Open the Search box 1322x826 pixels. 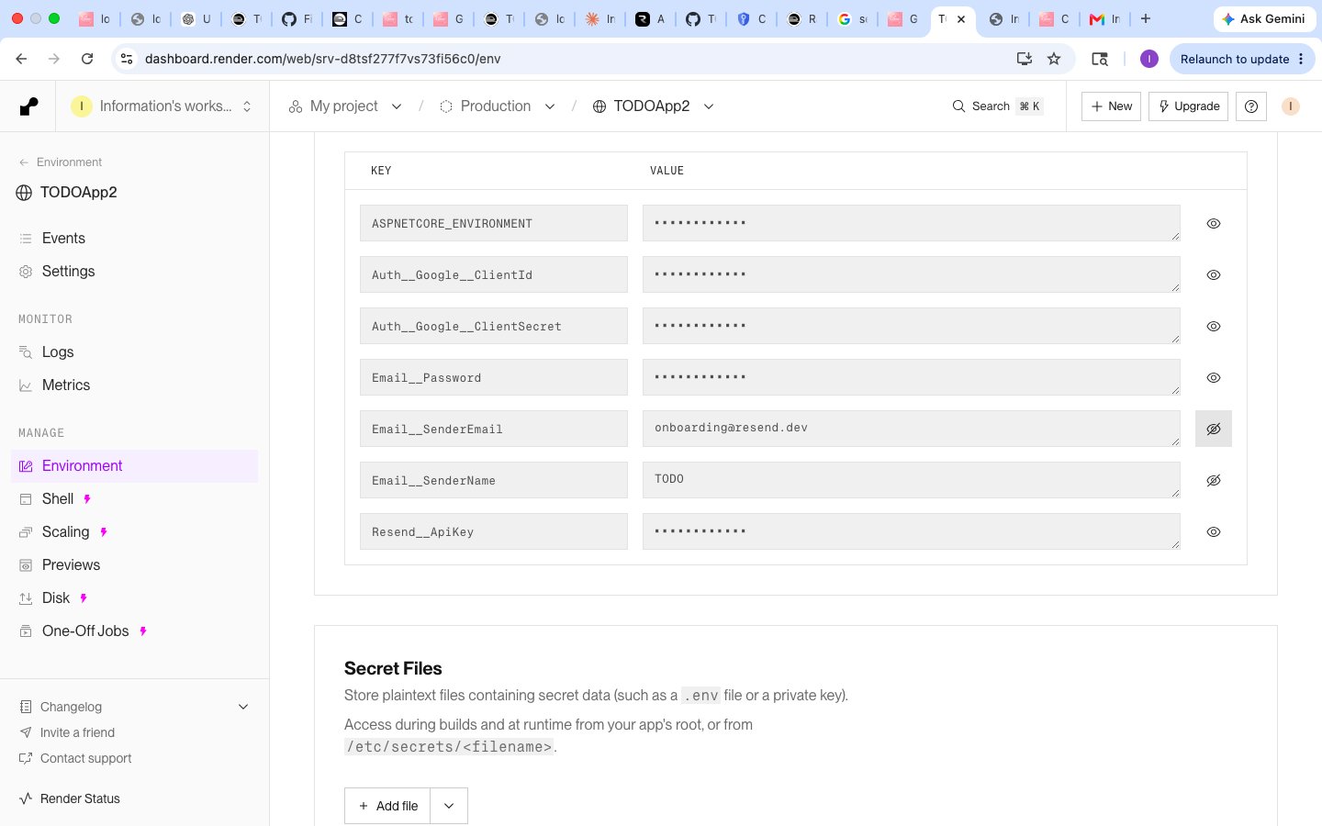coord(996,106)
